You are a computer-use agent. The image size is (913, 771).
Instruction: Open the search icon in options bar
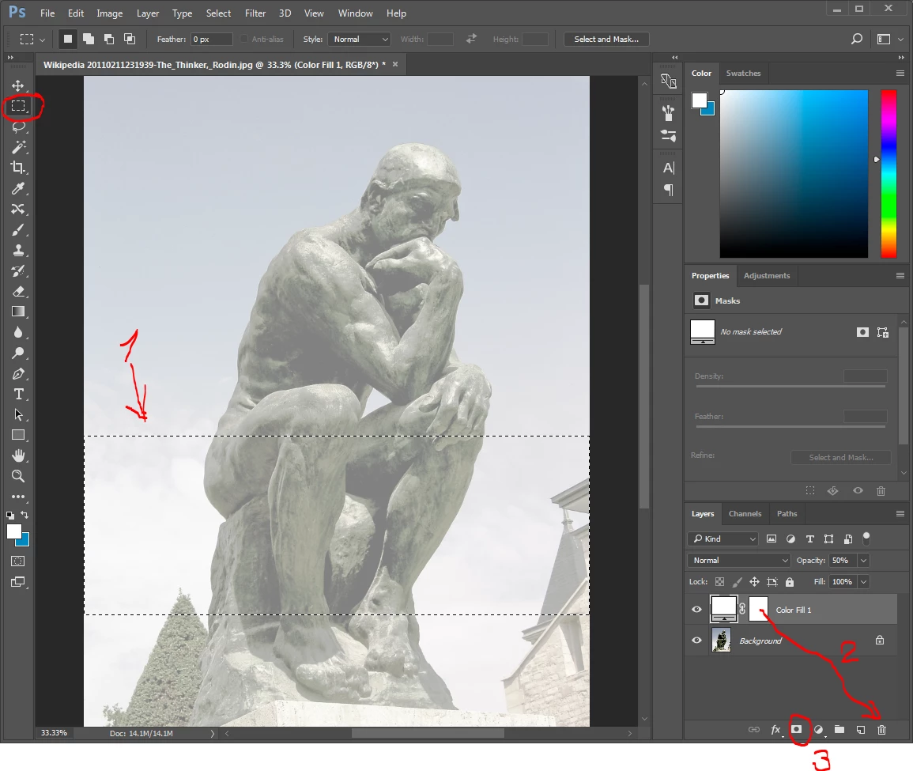pyautogui.click(x=857, y=39)
